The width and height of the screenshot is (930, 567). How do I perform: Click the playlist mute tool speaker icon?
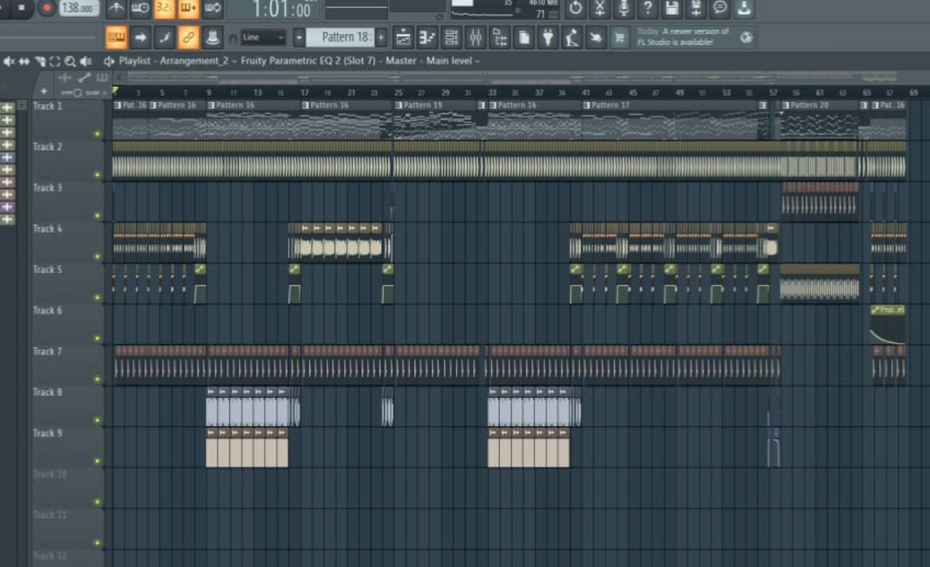tap(9, 61)
